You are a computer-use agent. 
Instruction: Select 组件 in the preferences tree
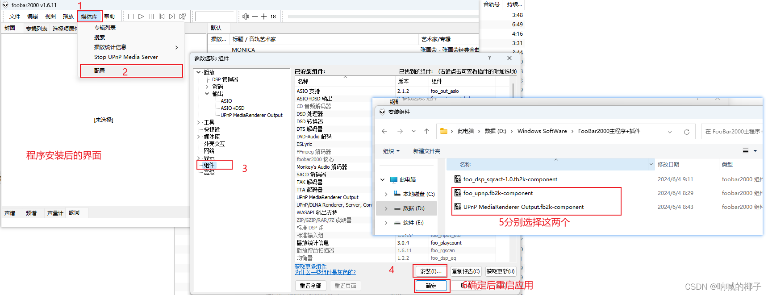point(209,165)
